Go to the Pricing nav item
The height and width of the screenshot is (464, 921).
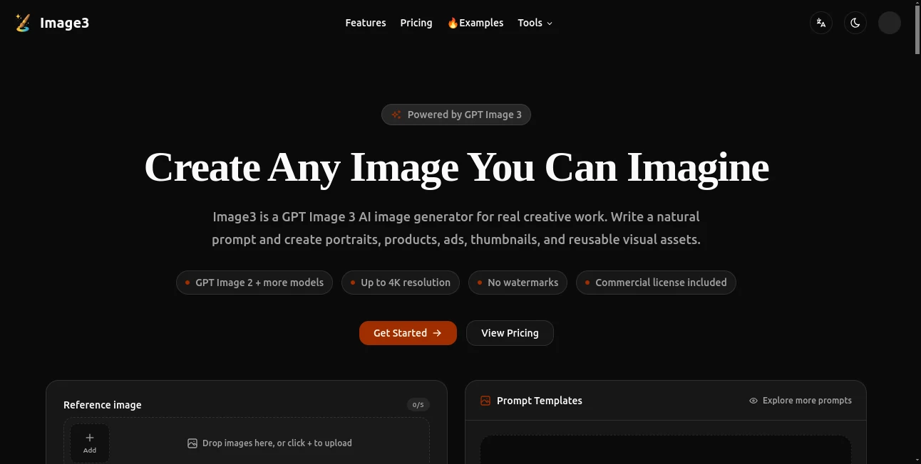tap(416, 23)
